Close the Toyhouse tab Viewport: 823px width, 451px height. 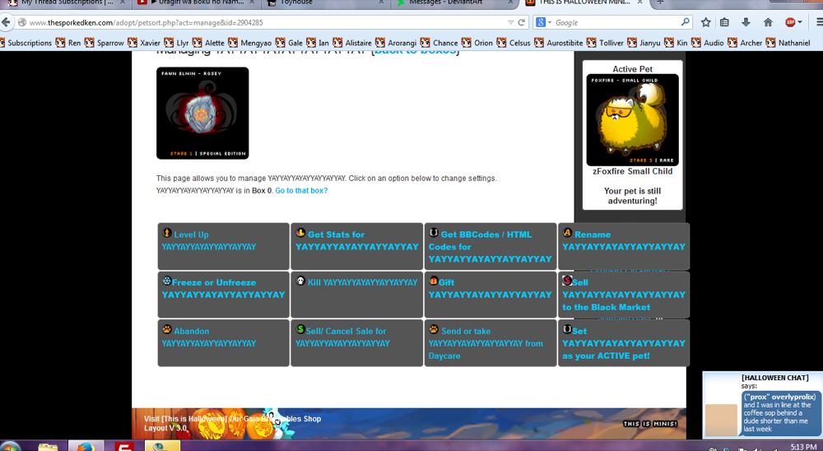(382, 2)
